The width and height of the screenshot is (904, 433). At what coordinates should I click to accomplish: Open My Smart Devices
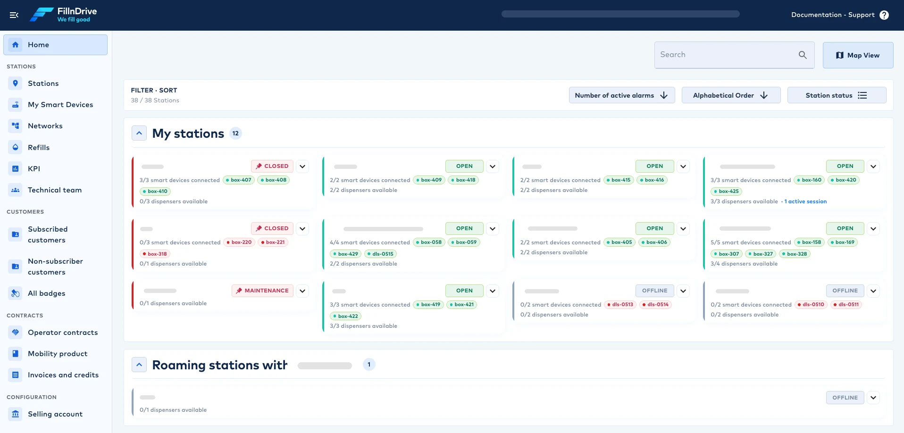pos(55,105)
